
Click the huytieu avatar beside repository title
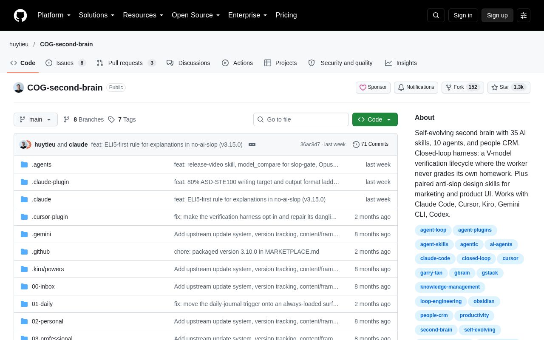(19, 88)
